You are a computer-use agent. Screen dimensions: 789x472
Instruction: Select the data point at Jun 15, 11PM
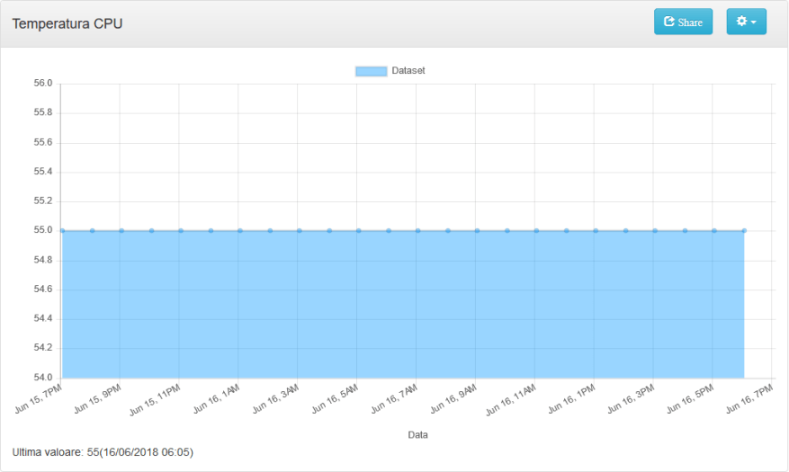(181, 231)
